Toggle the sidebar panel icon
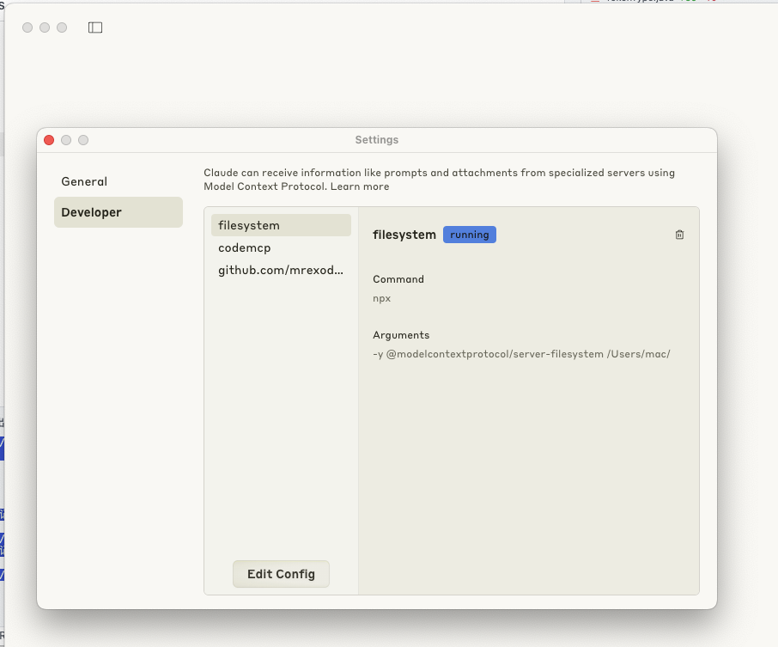 click(95, 27)
